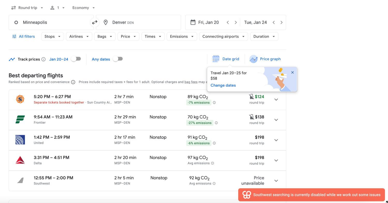Expand the Delta 3:31 PM flight details
This screenshot has width=388, height=203.
(276, 160)
